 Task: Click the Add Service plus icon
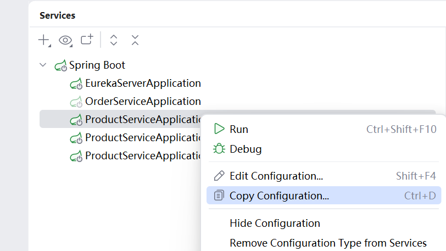44,40
